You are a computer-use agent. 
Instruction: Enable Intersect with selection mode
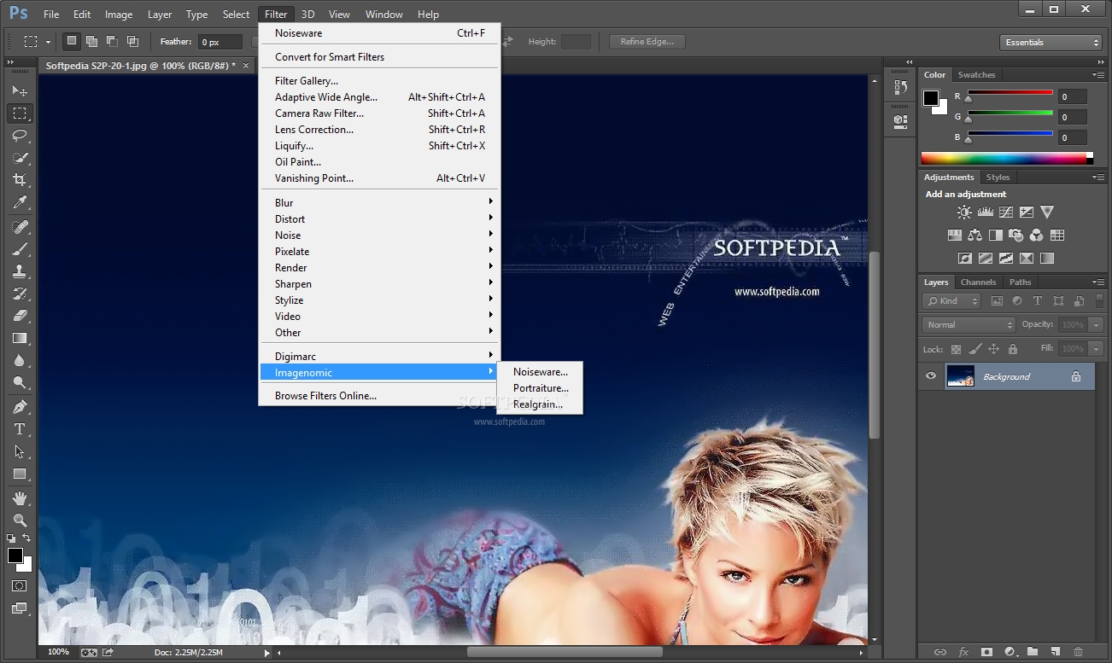pos(132,41)
